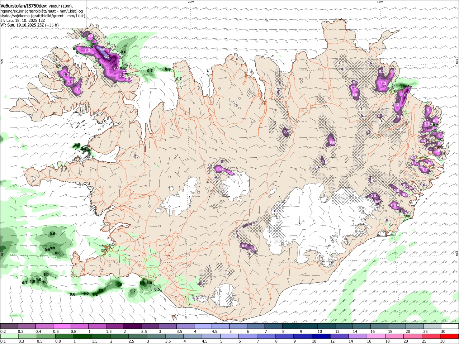Click the darkest purple 2 swatch, top legend row
Image resolution: width=459 pixels, height=344 pixels.
point(132,326)
